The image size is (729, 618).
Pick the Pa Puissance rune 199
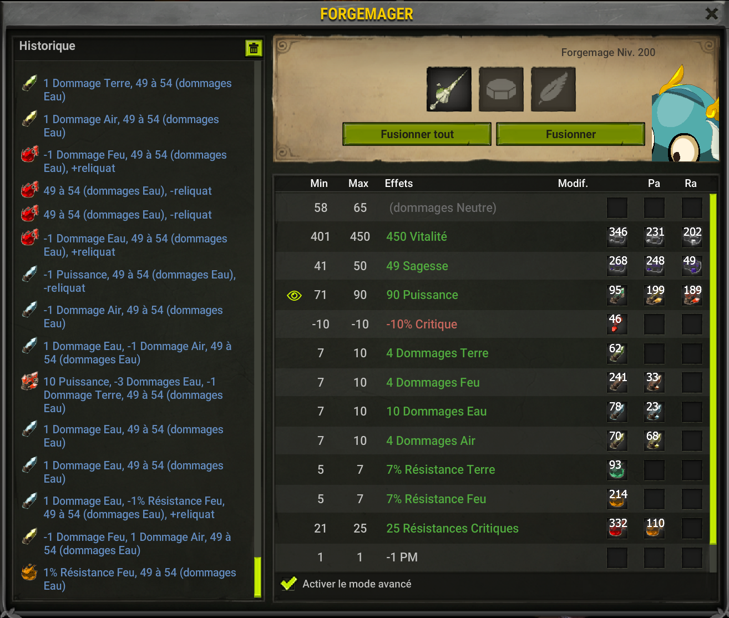click(x=655, y=295)
